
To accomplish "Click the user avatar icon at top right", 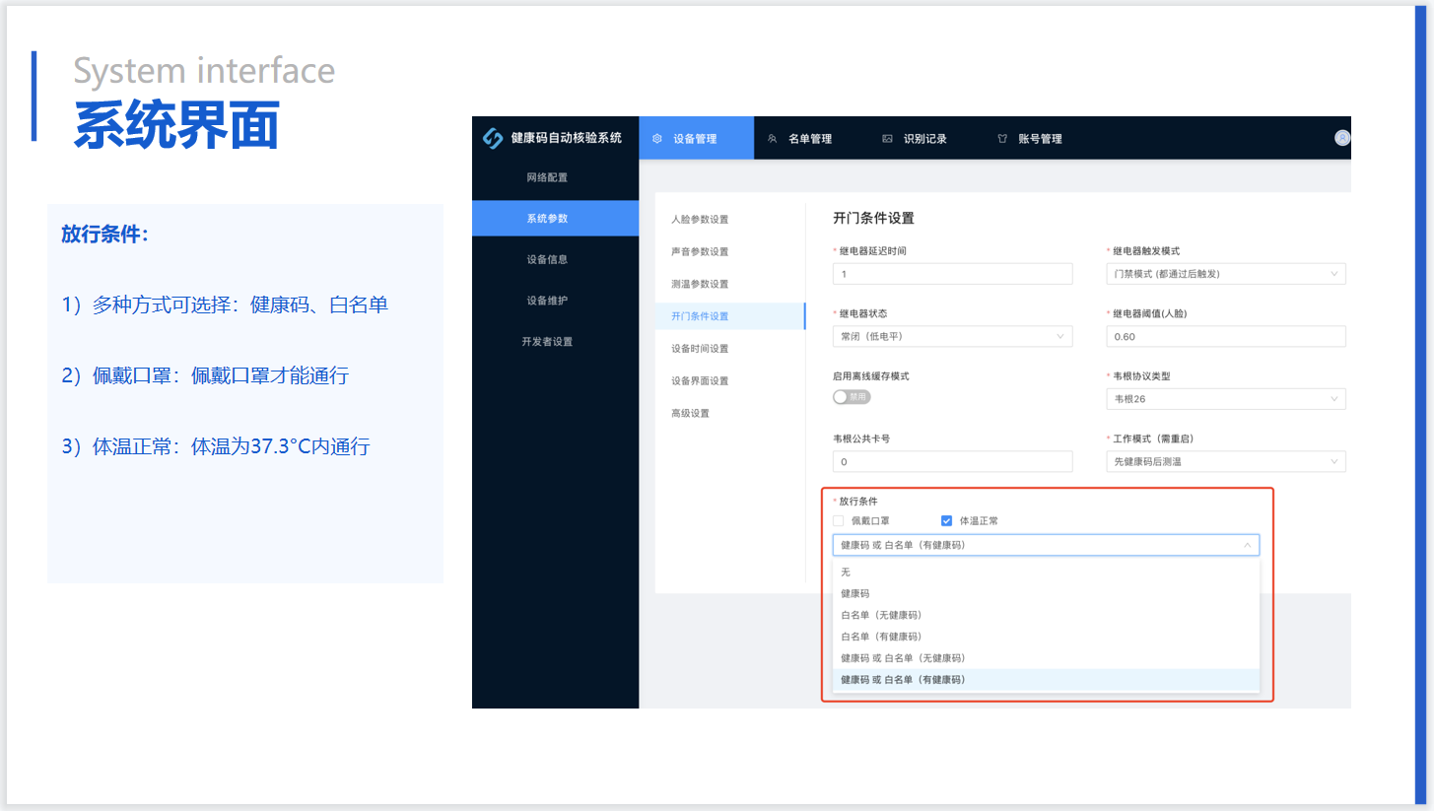I will pyautogui.click(x=1341, y=138).
